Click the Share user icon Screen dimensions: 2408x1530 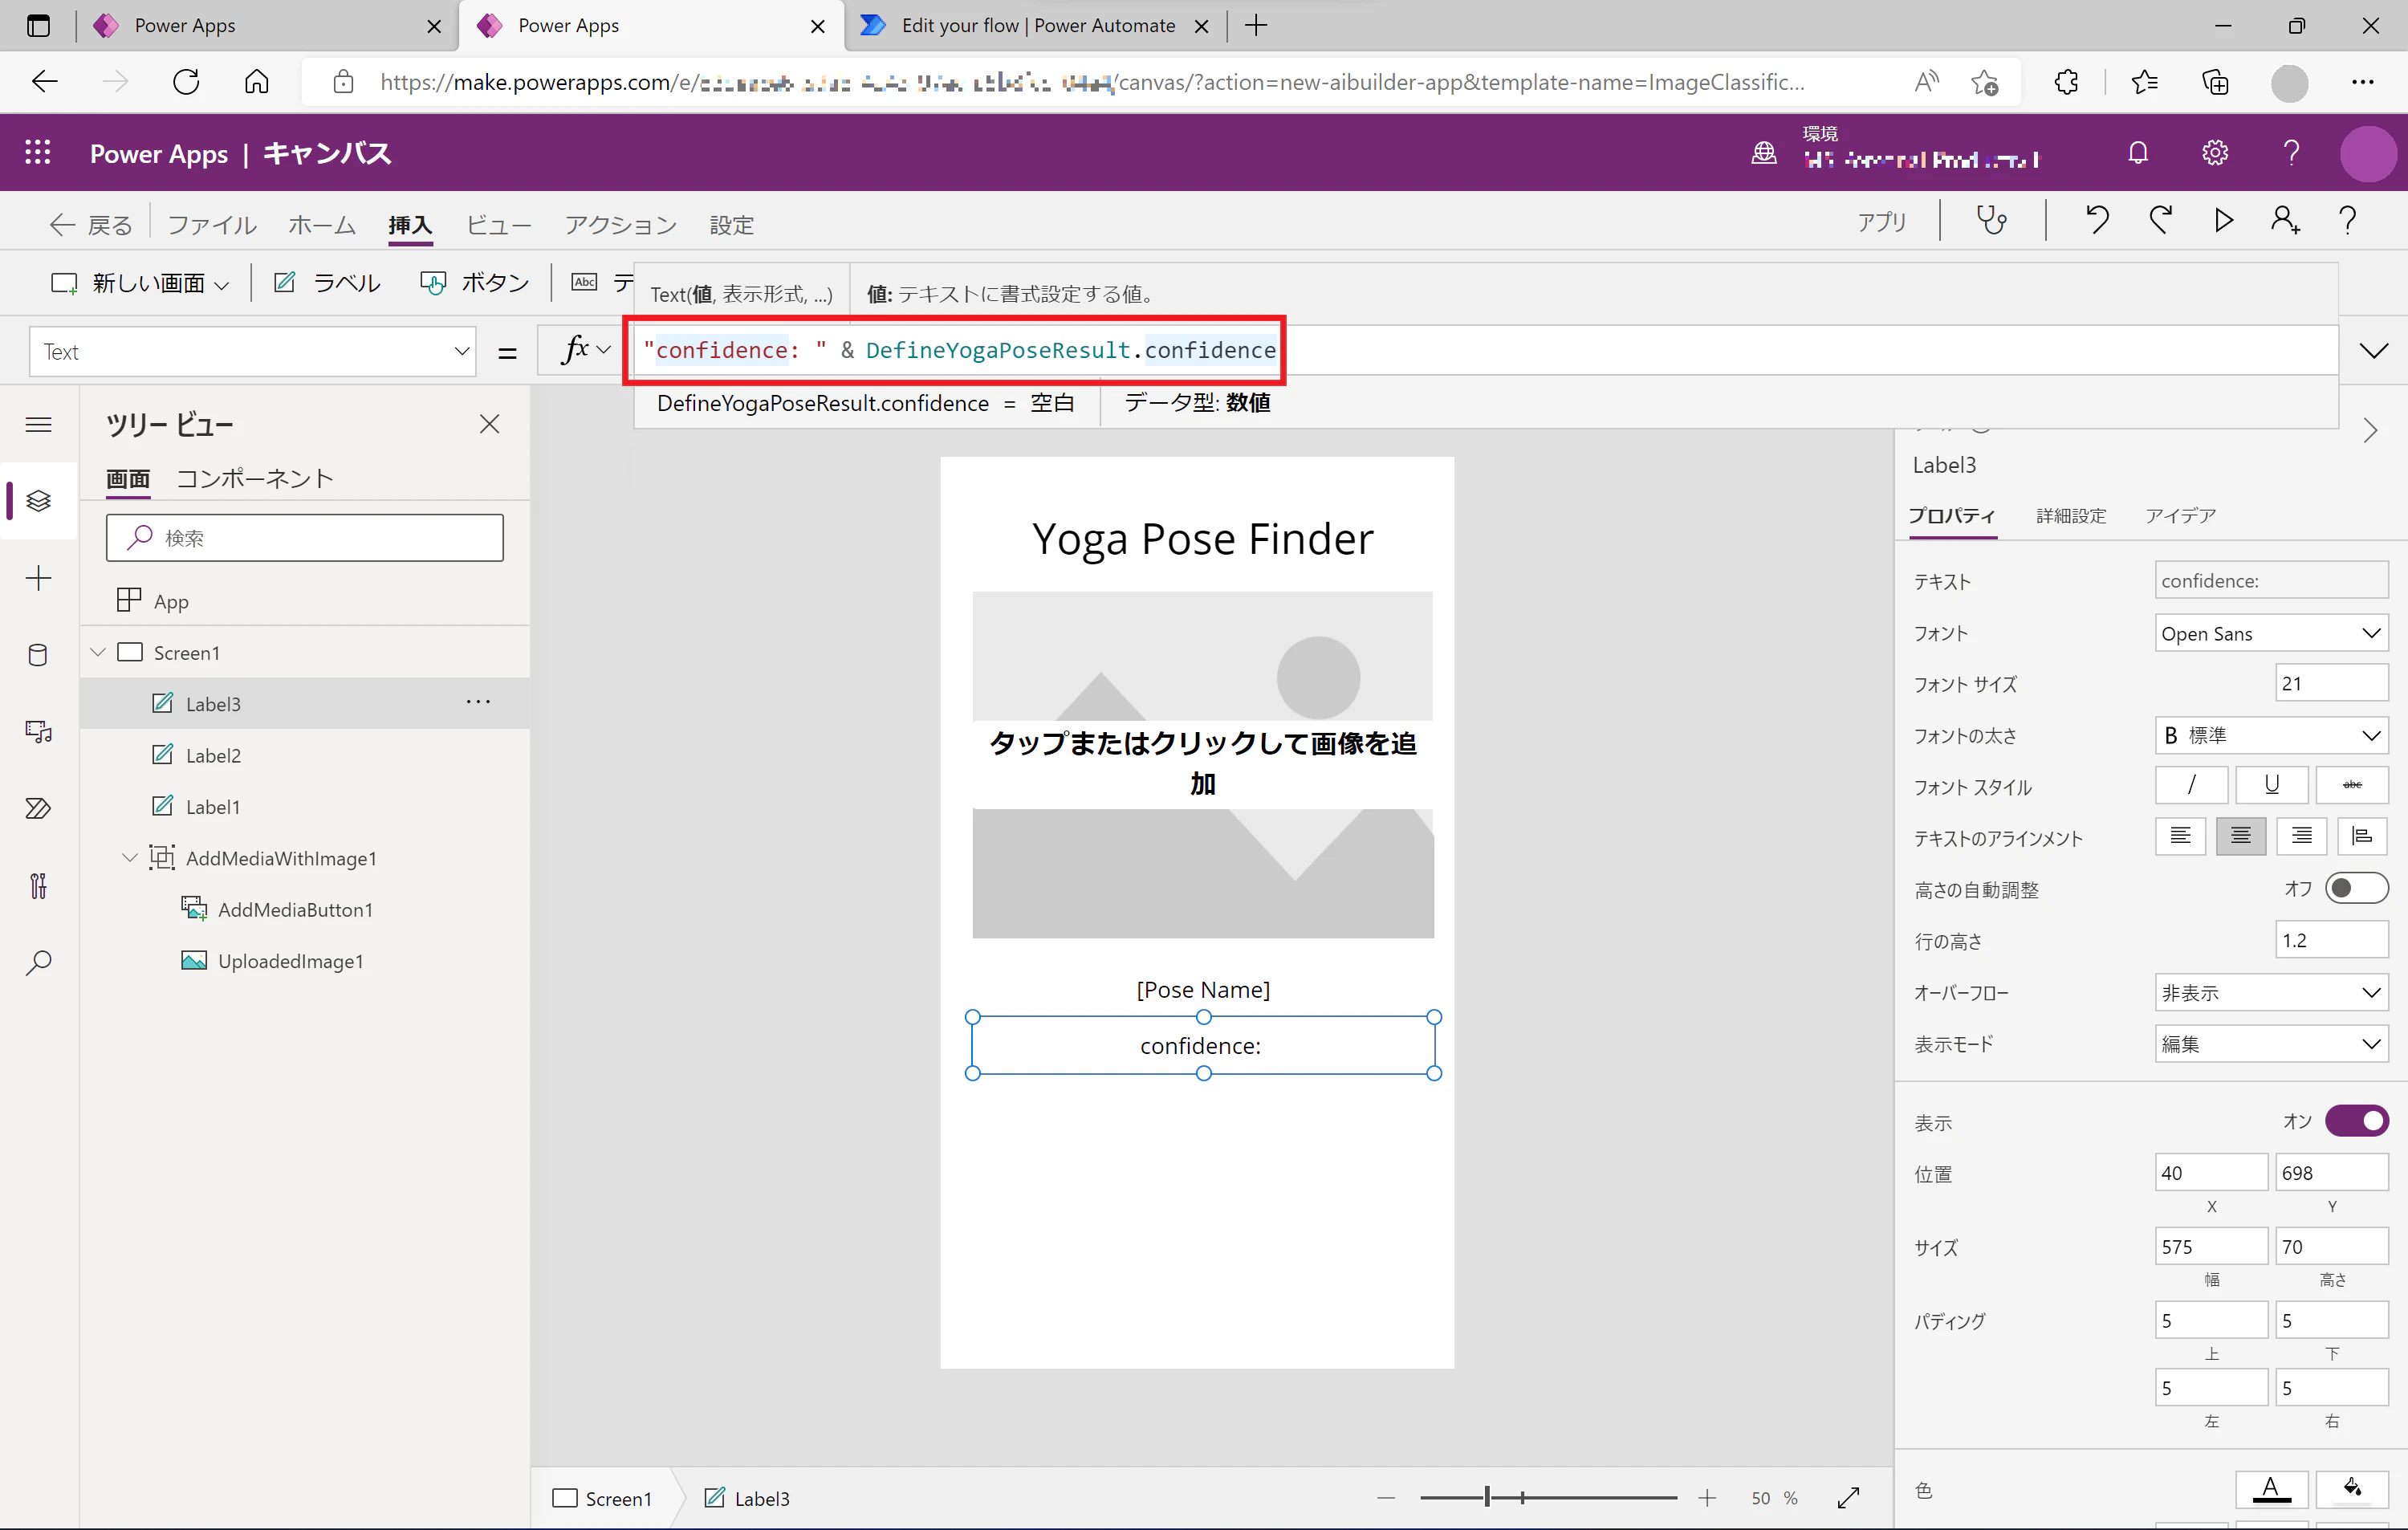(2285, 221)
